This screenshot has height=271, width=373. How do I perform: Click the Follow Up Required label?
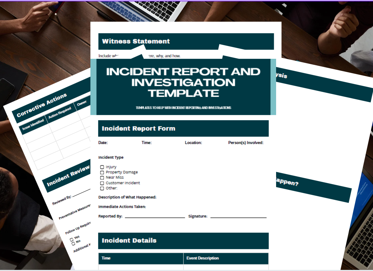(x=78, y=228)
